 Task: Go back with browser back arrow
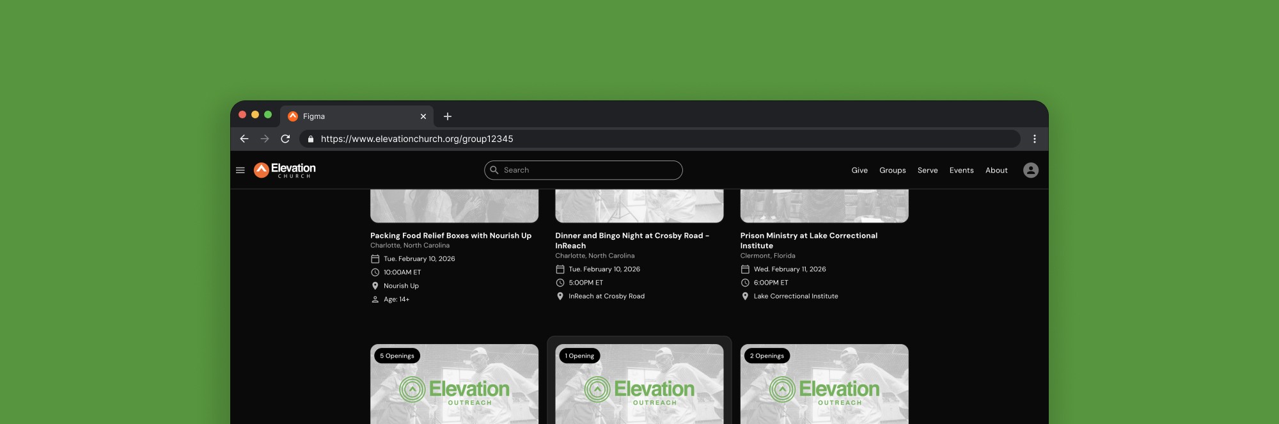(244, 139)
